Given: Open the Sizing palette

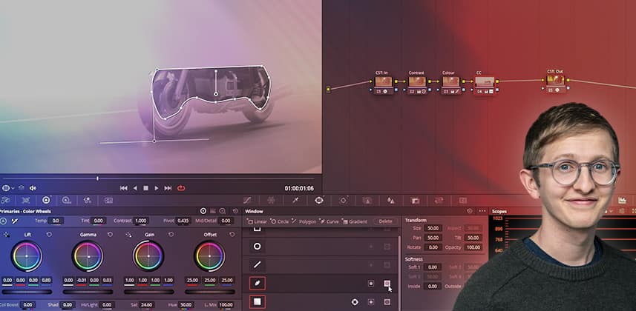Looking at the screenshot, I should [x=439, y=200].
